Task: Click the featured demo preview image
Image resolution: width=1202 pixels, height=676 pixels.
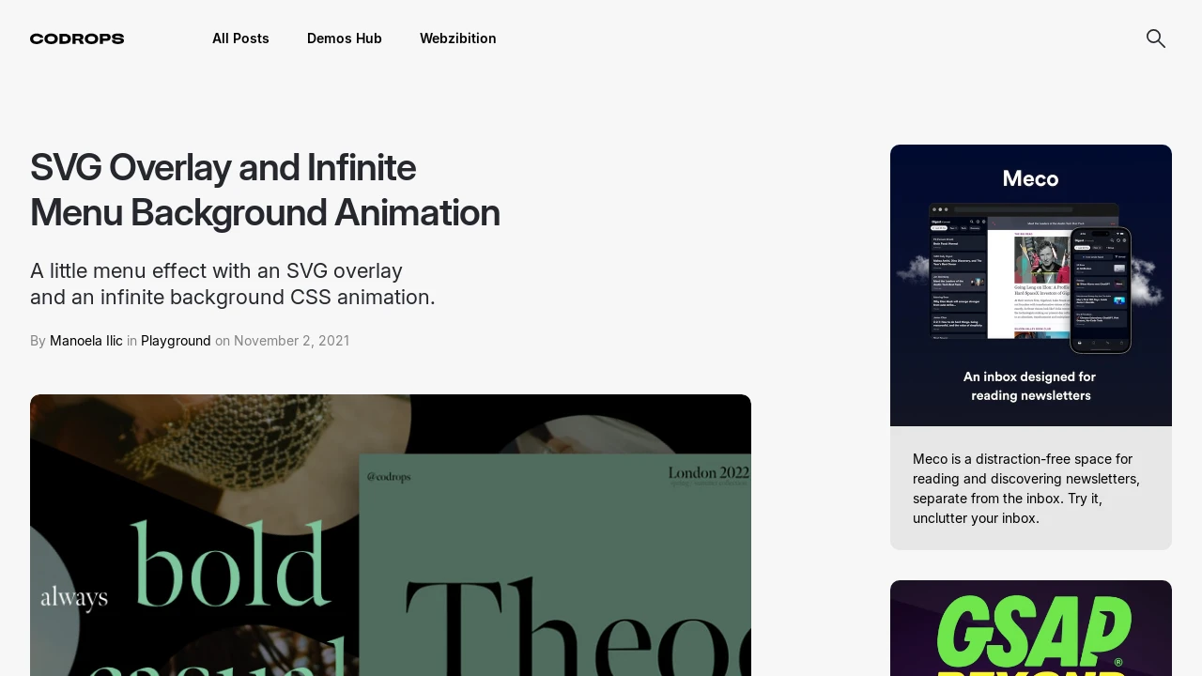Action: (391, 535)
